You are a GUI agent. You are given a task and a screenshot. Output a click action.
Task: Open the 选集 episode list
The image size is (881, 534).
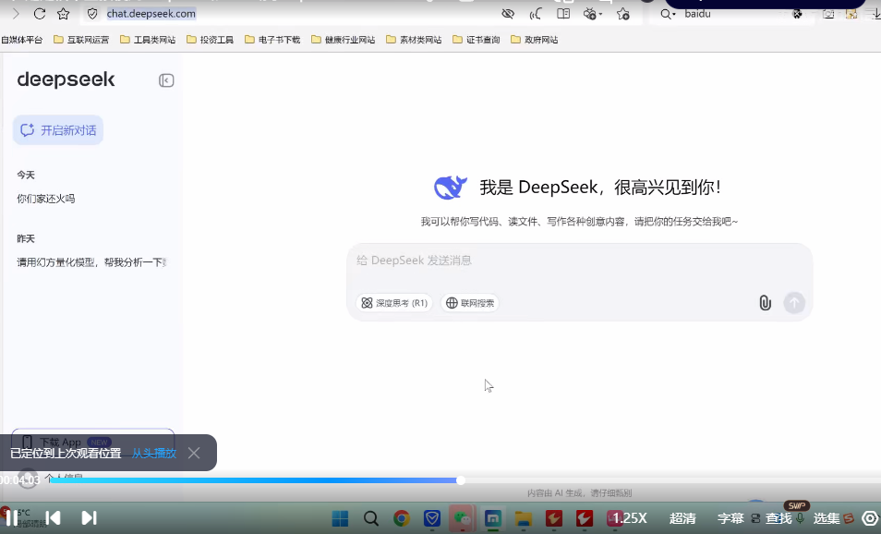(x=827, y=518)
